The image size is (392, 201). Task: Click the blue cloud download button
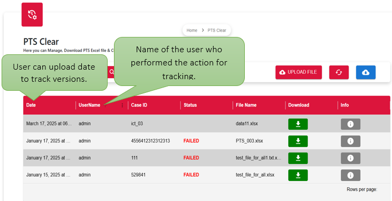[x=366, y=72]
